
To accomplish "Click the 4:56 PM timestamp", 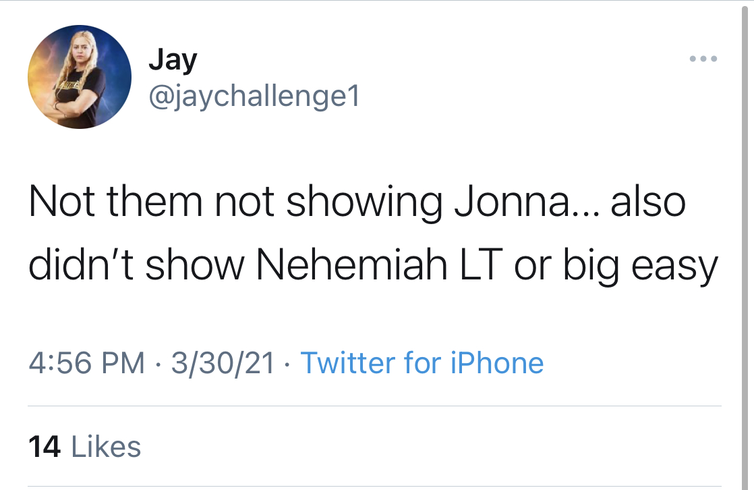I will (x=86, y=362).
